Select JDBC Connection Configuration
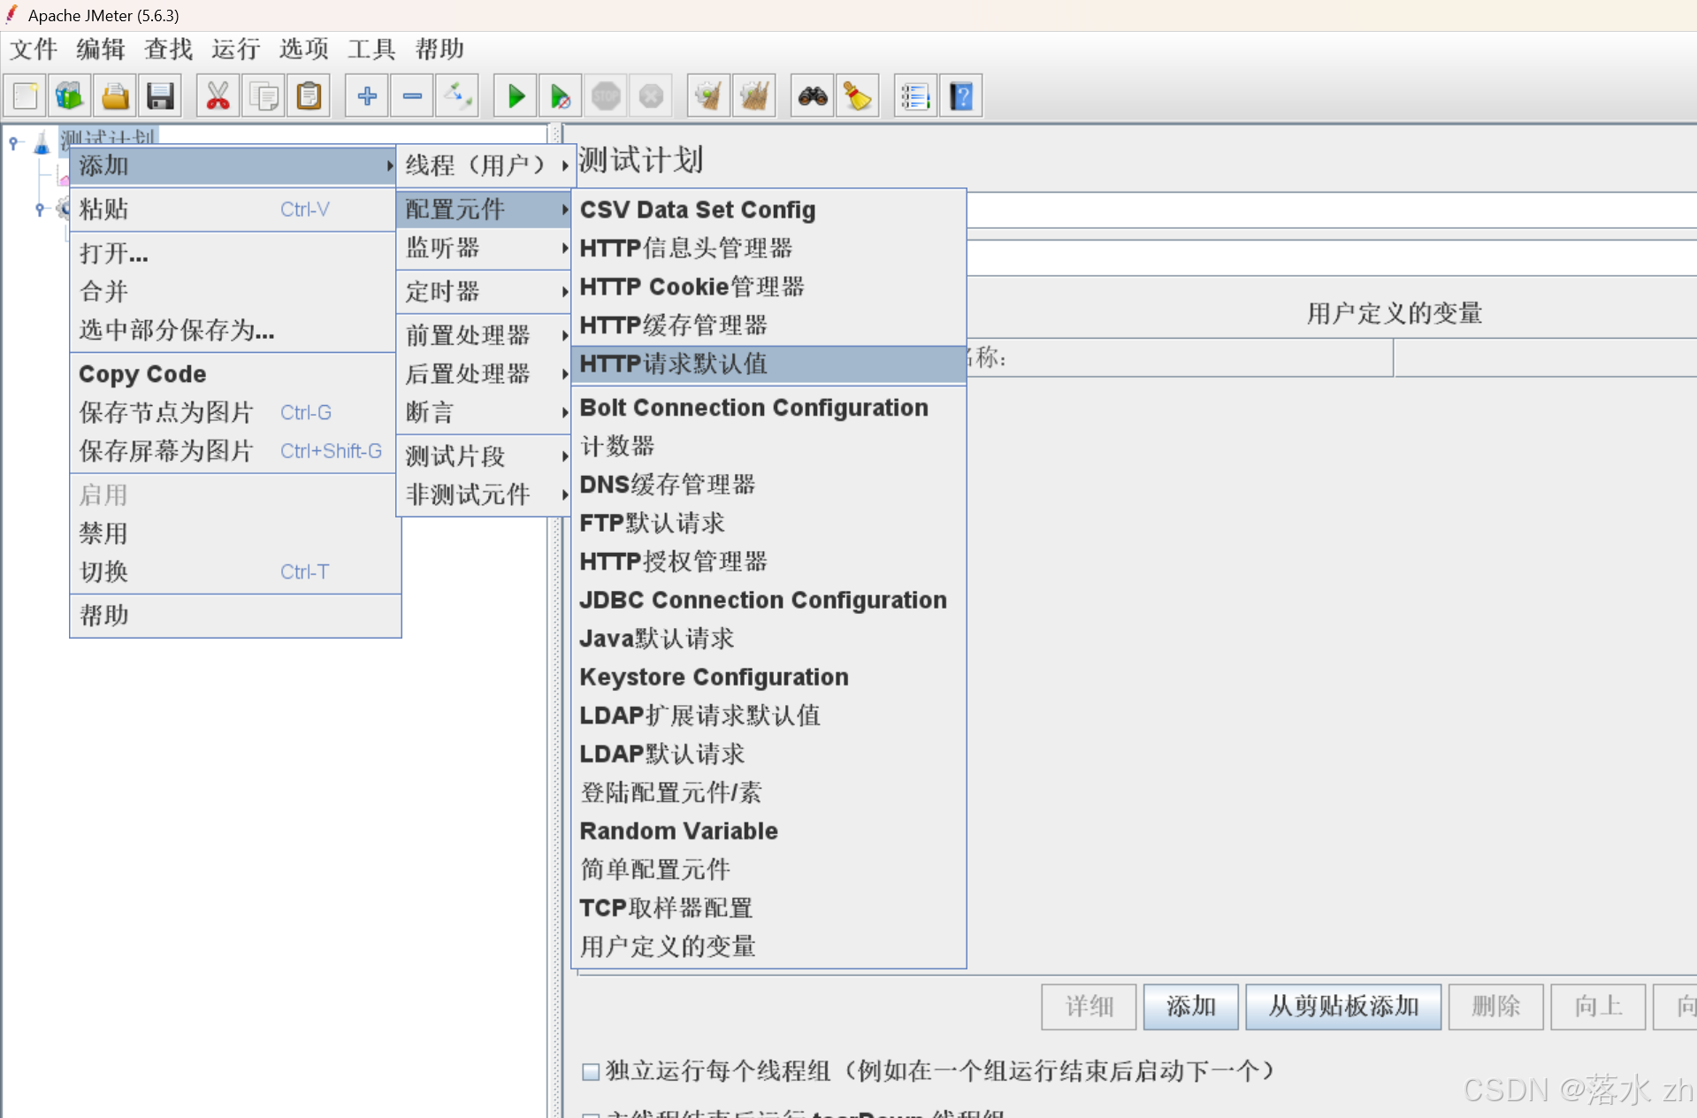Screen dimensions: 1697x1118 [768, 600]
